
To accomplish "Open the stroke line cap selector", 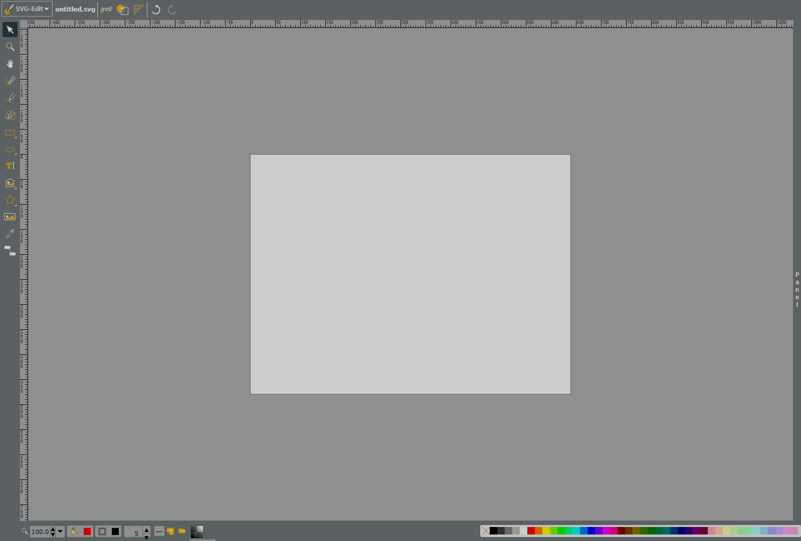I will pyautogui.click(x=182, y=531).
